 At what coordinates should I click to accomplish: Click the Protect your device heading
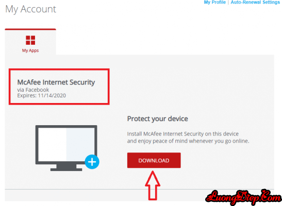(158, 119)
